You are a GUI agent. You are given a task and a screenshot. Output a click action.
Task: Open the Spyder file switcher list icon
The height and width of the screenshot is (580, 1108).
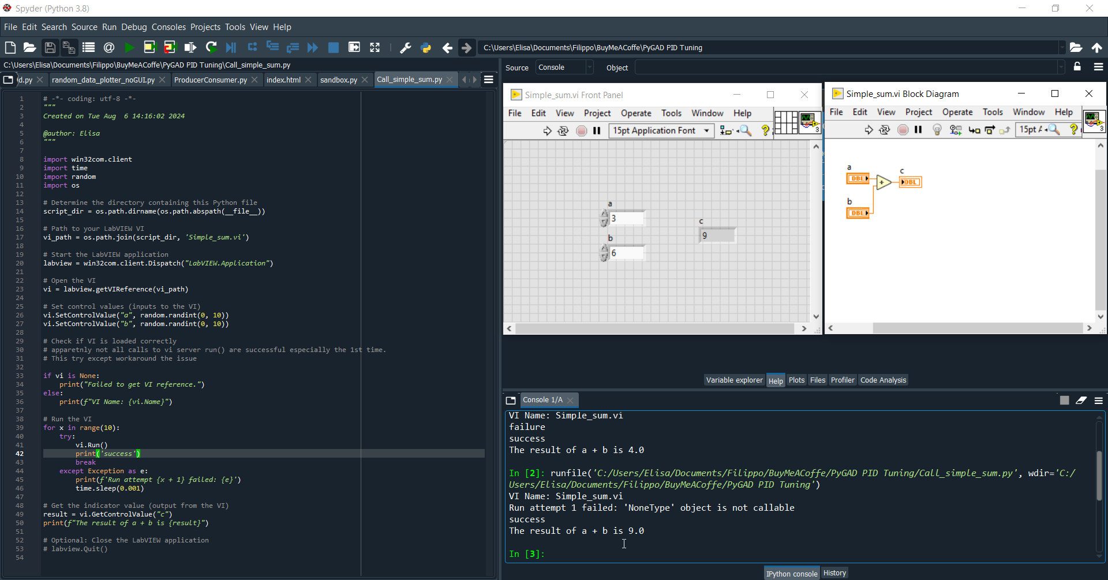(x=88, y=47)
